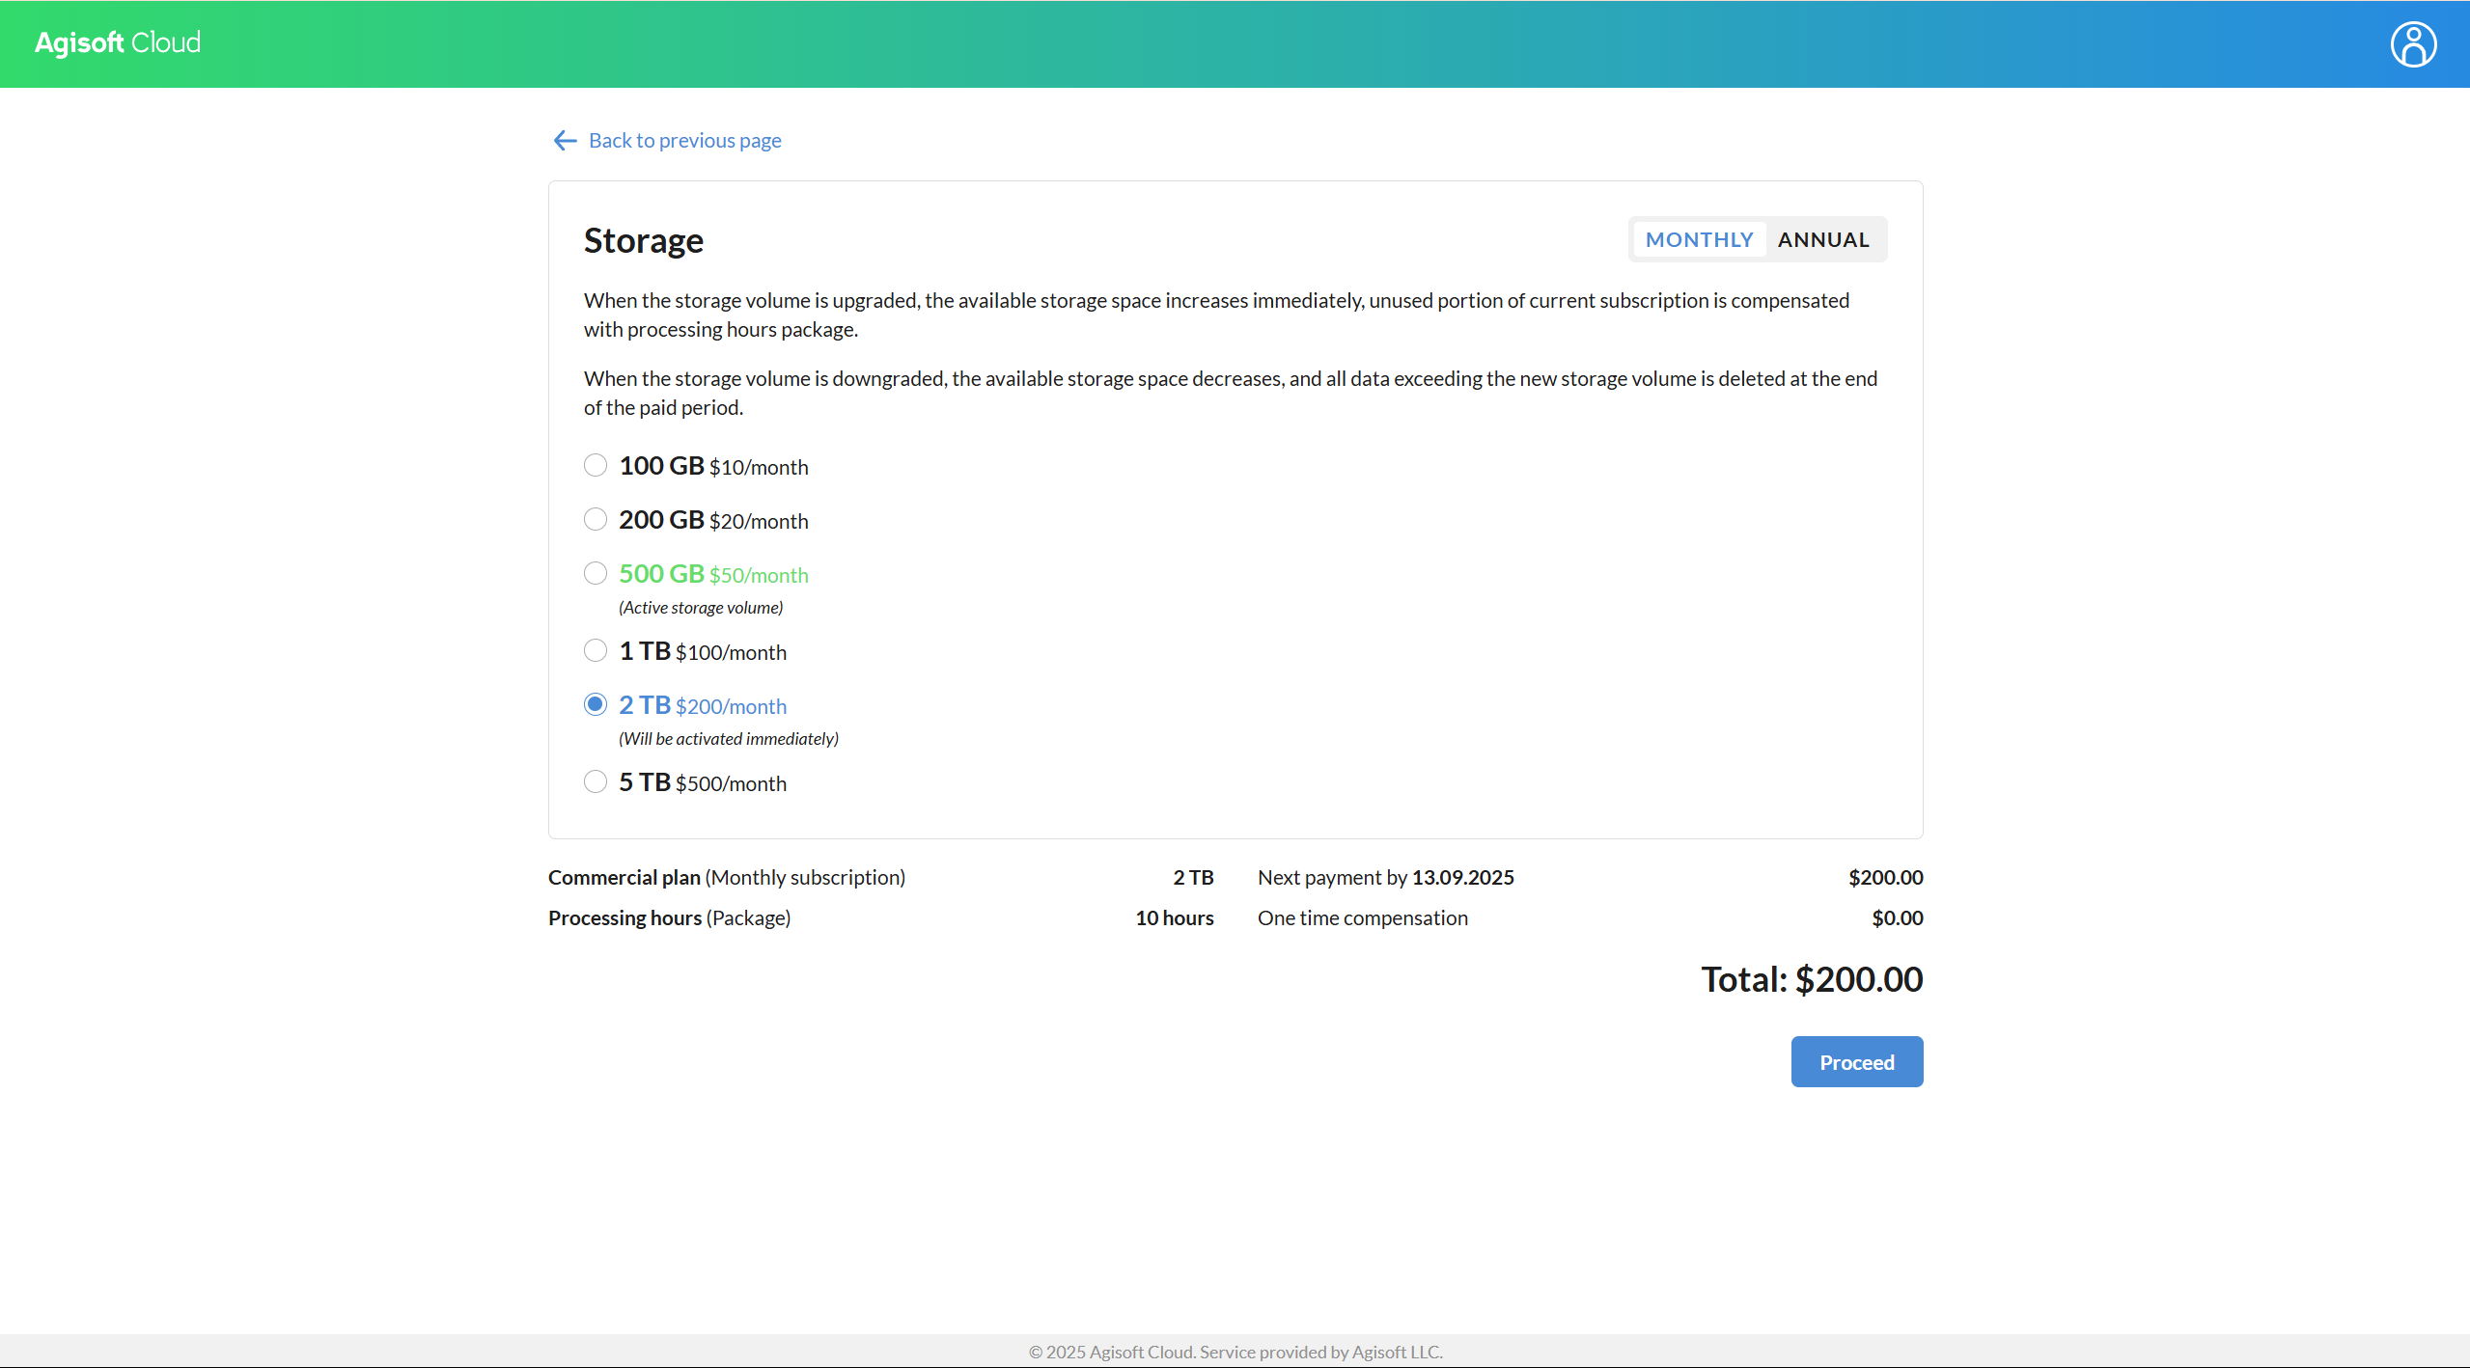
Task: Click the Agisoft Cloud logo
Action: pyautogui.click(x=118, y=43)
